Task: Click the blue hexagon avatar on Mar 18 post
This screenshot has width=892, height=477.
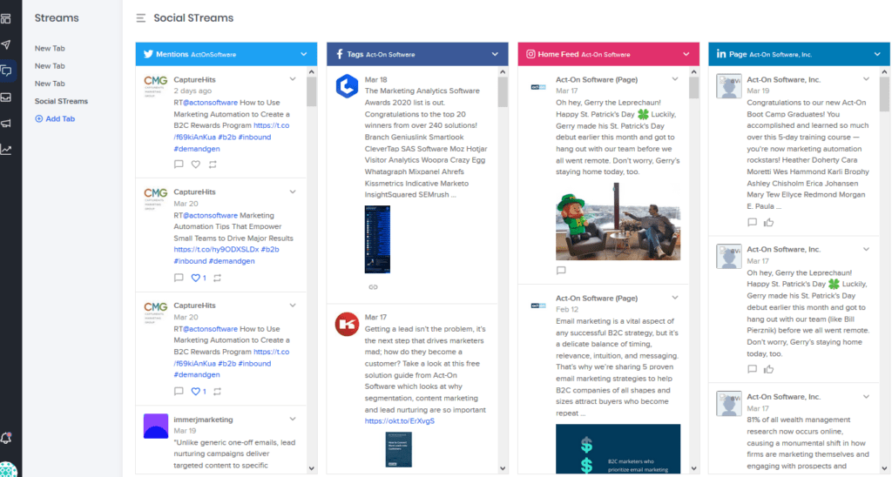Action: (x=347, y=86)
